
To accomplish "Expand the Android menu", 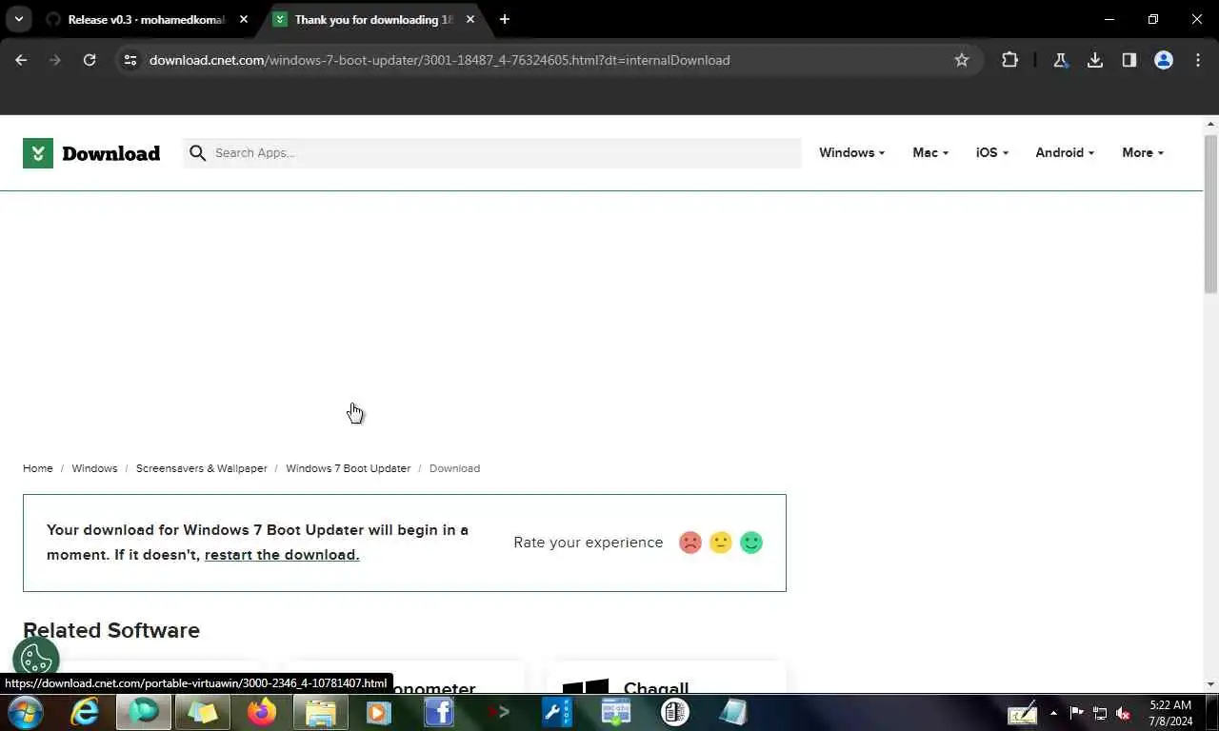I will pos(1065,152).
